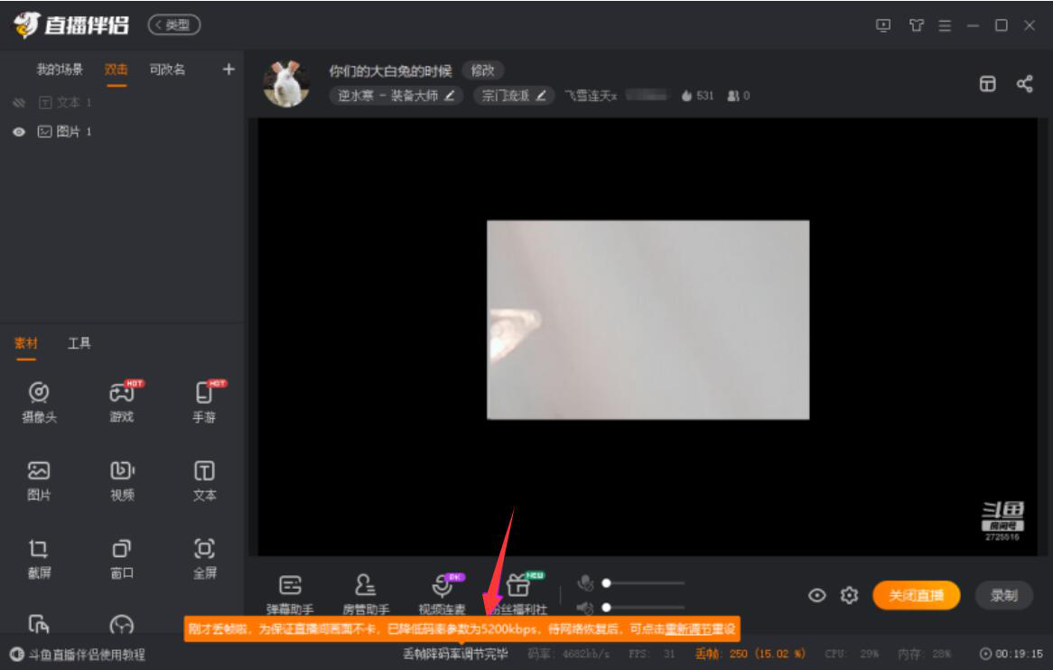Add a full screen capture (全屏)
1053x670 pixels.
coord(205,559)
